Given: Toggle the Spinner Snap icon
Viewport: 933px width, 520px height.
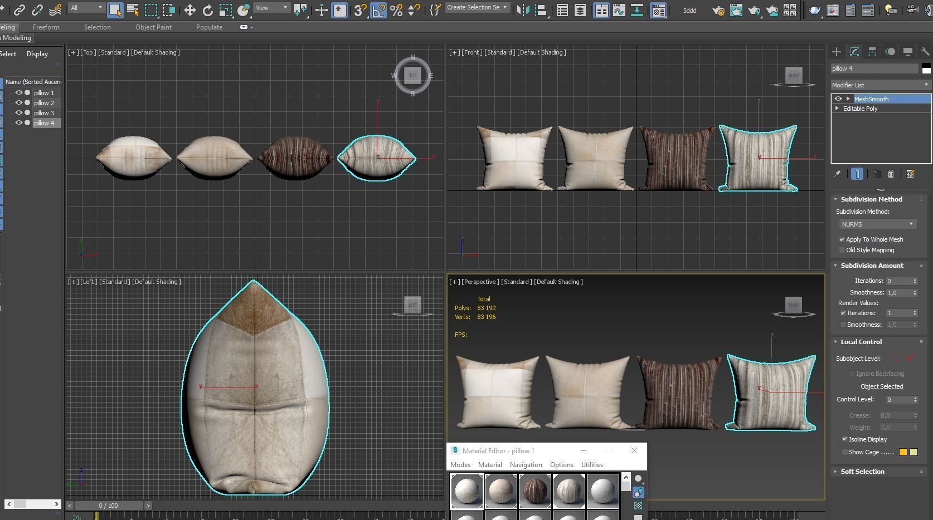Looking at the screenshot, I should 414,10.
